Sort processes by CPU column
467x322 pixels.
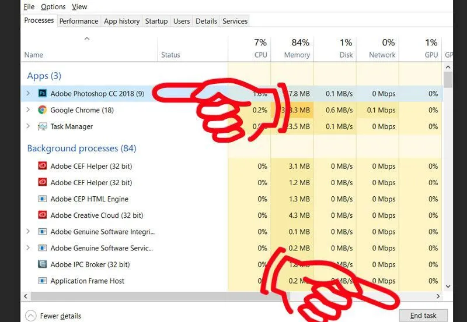coord(250,49)
